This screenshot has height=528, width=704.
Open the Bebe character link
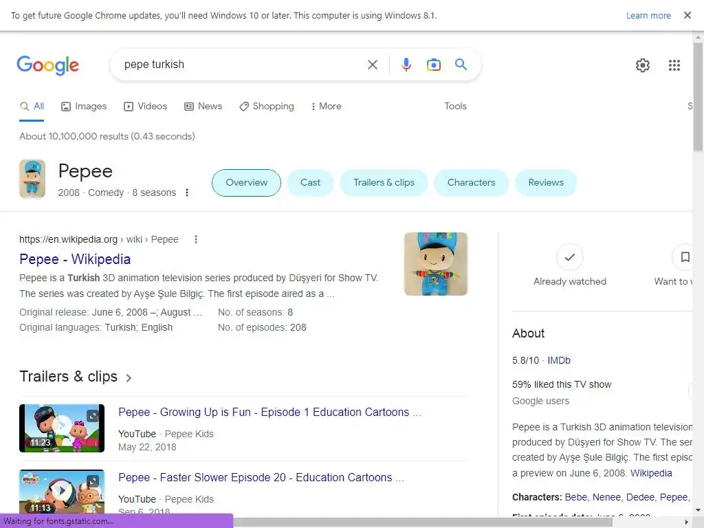pyautogui.click(x=575, y=498)
